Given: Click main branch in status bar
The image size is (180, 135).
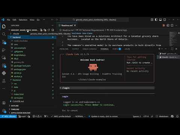Looking at the screenshot, I should (x=22, y=116).
